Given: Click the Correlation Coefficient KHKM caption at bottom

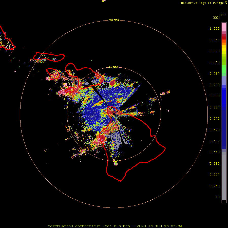Looking at the screenshot, I should [115, 226].
